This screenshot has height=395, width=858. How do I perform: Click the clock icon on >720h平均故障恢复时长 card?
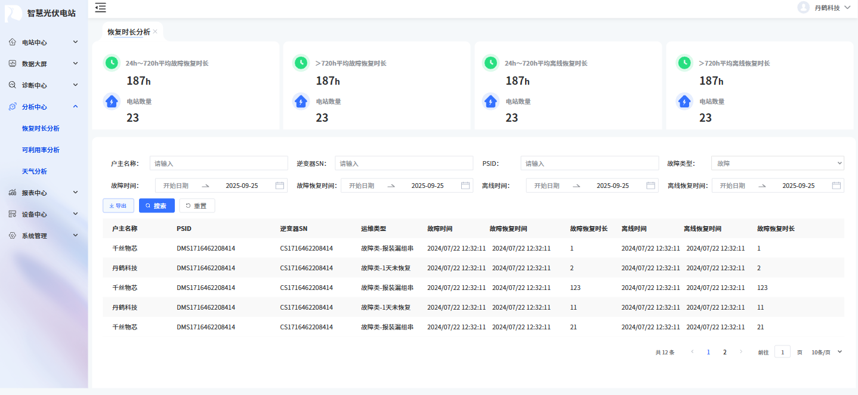[301, 63]
